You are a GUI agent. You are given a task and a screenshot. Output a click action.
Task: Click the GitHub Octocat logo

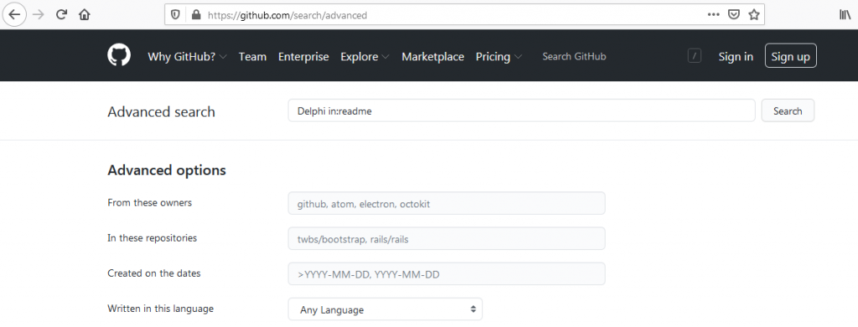(119, 56)
